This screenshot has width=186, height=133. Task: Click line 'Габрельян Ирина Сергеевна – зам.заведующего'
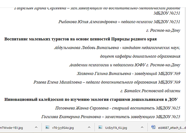pyautogui.click(x=97, y=9)
